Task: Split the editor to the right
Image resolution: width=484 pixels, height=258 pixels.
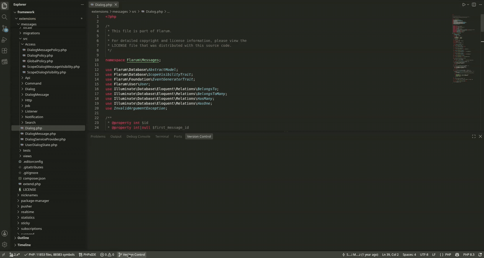Action: click(x=474, y=5)
